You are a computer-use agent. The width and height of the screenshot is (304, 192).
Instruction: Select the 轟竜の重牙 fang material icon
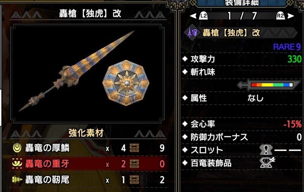pos(17,164)
